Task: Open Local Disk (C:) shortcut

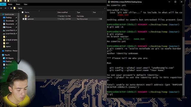Action: pos(10,30)
